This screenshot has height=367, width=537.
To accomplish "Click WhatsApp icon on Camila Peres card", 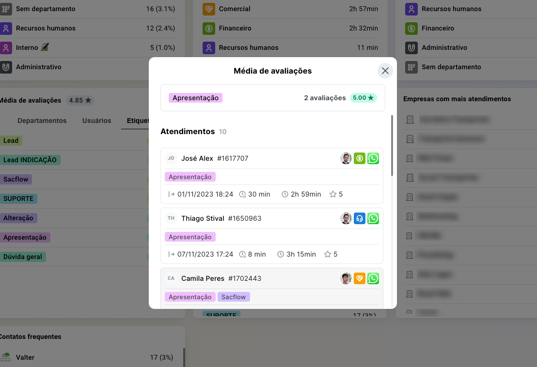I will 373,278.
